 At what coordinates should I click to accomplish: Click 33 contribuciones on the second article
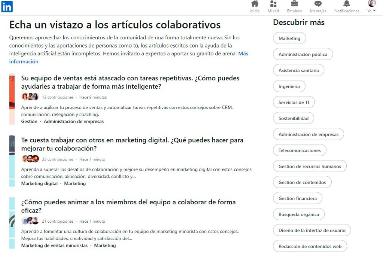[57, 159]
